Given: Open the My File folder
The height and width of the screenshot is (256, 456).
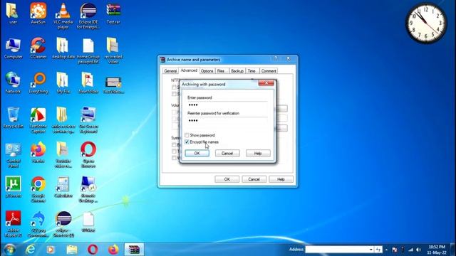Looking at the screenshot, I should (63, 82).
